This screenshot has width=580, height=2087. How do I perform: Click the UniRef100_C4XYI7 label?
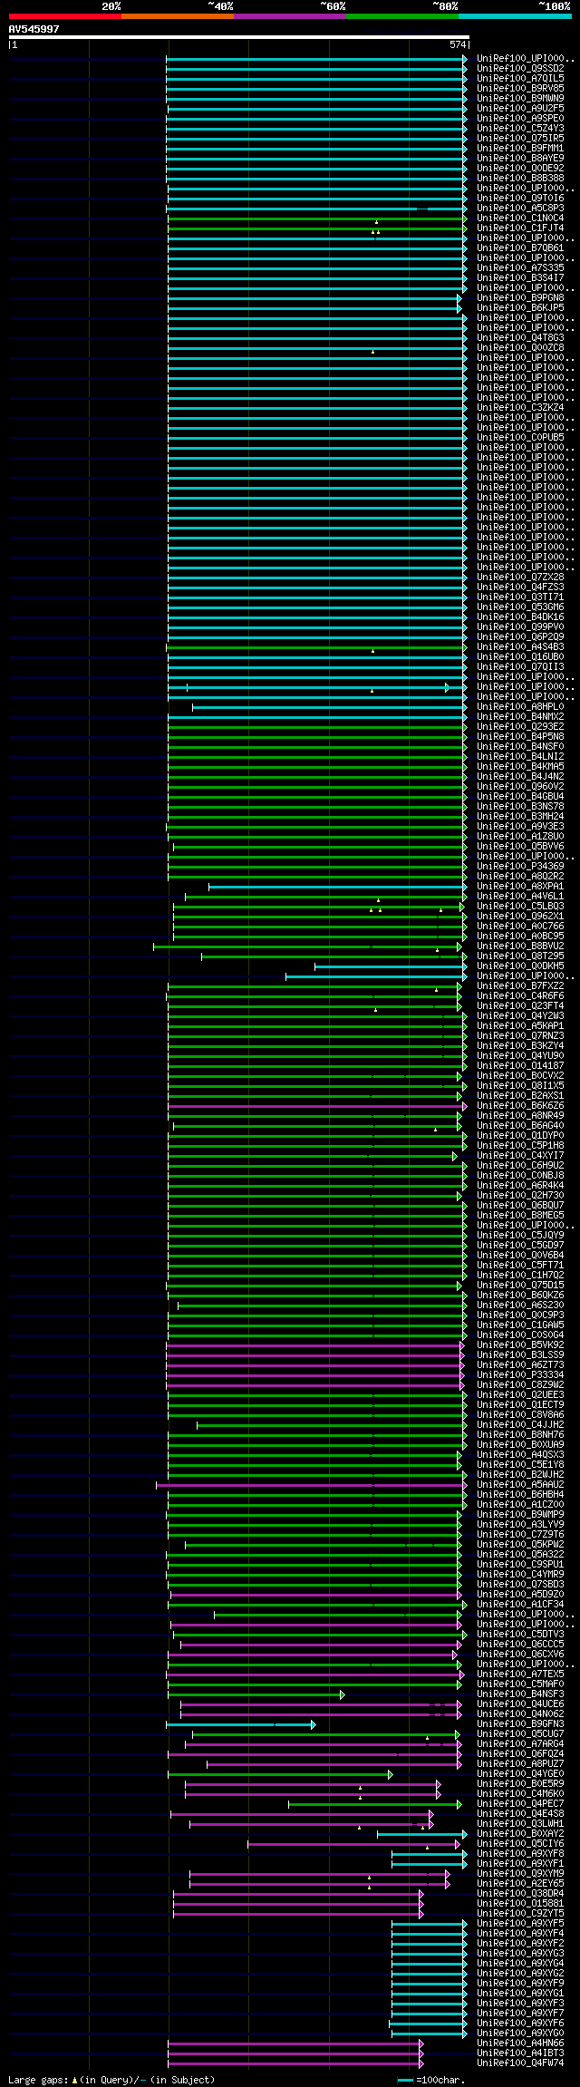pos(520,1155)
